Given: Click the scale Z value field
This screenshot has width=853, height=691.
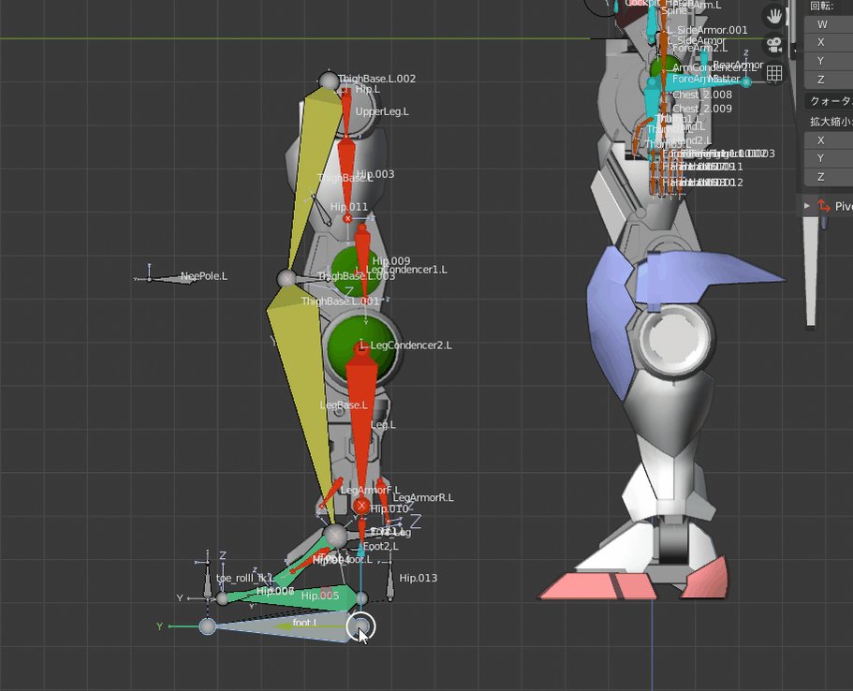Looking at the screenshot, I should [829, 177].
